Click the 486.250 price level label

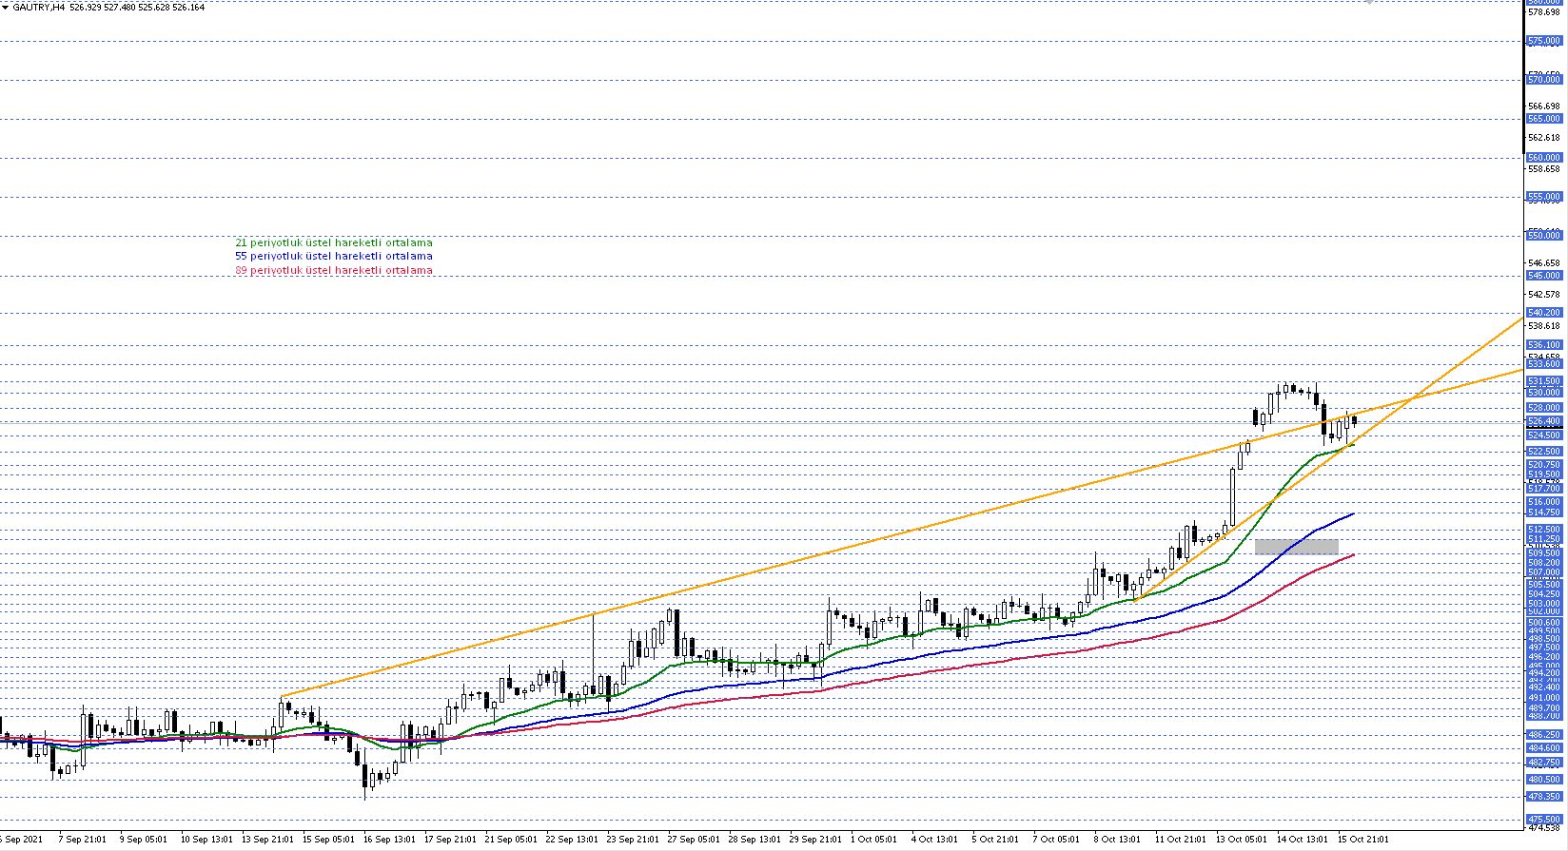tap(1543, 735)
